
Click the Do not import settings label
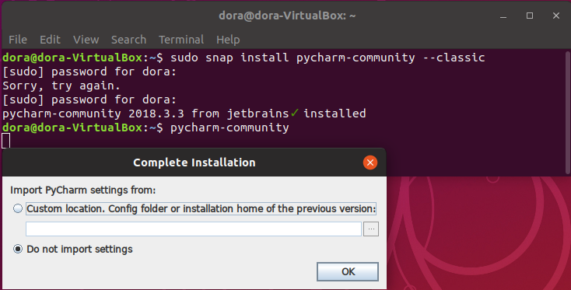point(79,250)
